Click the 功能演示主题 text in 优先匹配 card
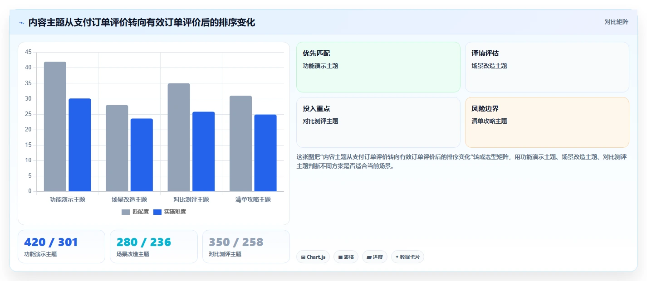 coord(321,66)
